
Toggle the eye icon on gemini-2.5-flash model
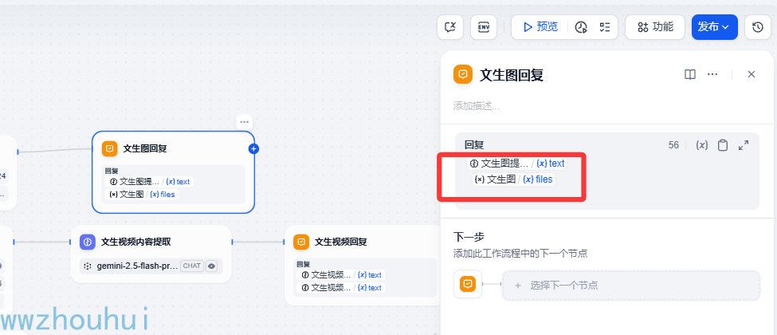pyautogui.click(x=212, y=266)
